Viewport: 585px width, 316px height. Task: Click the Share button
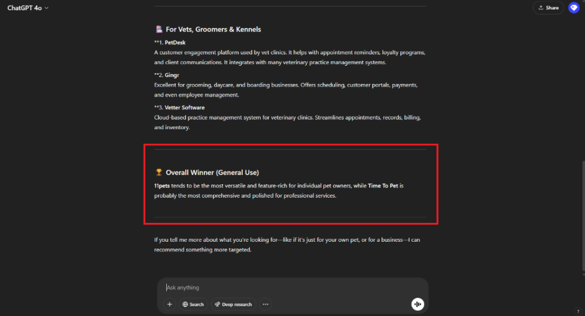(548, 8)
